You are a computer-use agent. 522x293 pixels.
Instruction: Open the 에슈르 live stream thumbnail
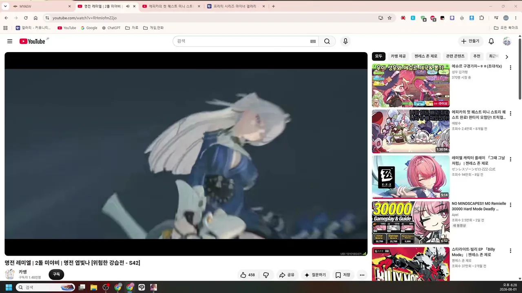point(411,85)
